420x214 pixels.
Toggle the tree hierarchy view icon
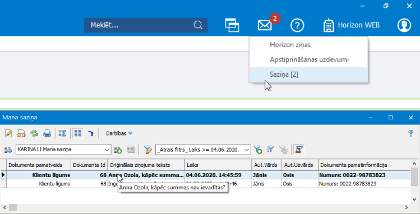[x=91, y=133]
